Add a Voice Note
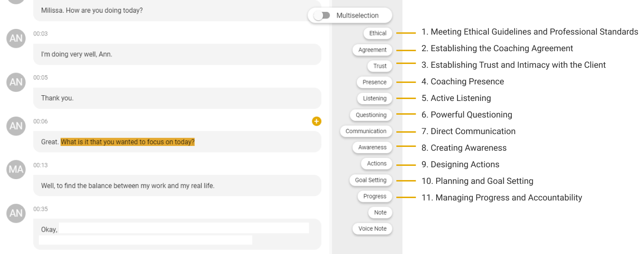Image resolution: width=641 pixels, height=254 pixels. (373, 228)
